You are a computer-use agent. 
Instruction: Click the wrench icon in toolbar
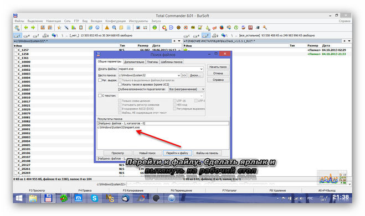point(265,28)
